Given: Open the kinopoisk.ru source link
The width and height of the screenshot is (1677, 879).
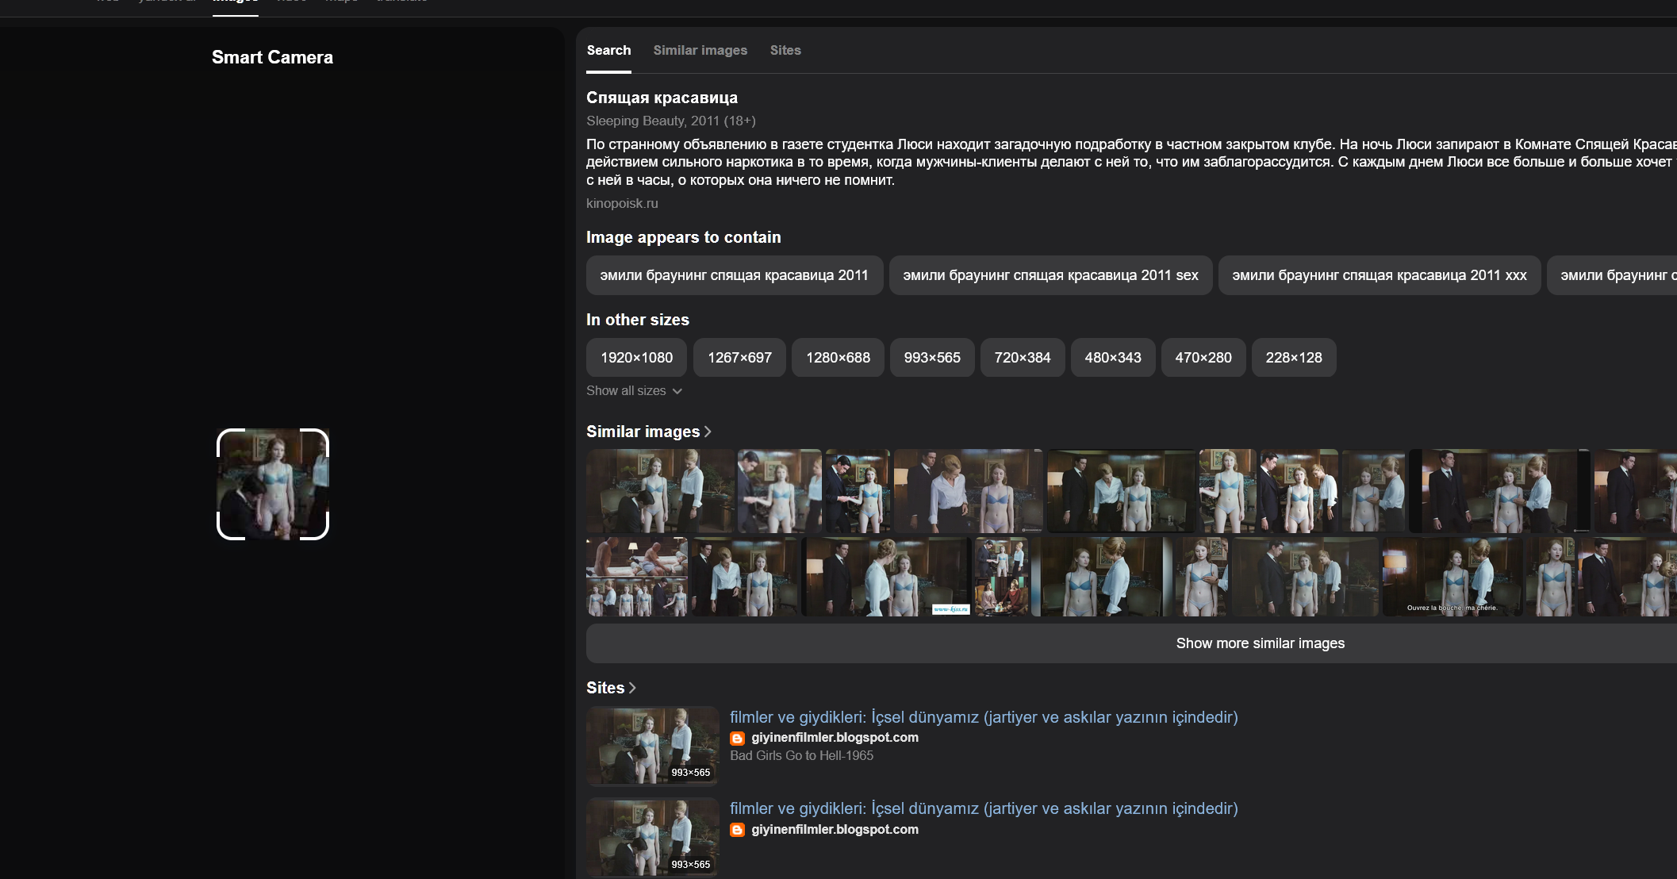Looking at the screenshot, I should pyautogui.click(x=622, y=203).
